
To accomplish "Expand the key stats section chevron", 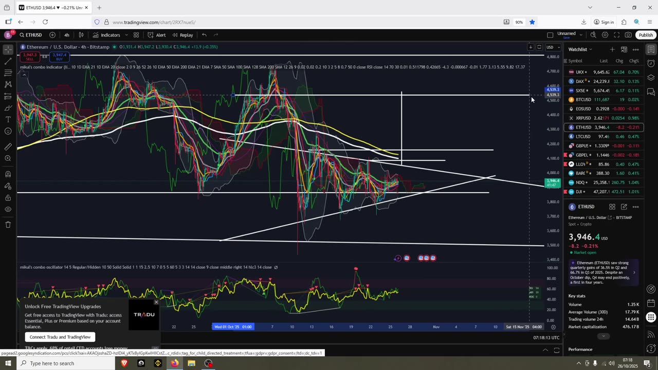I will point(604,336).
